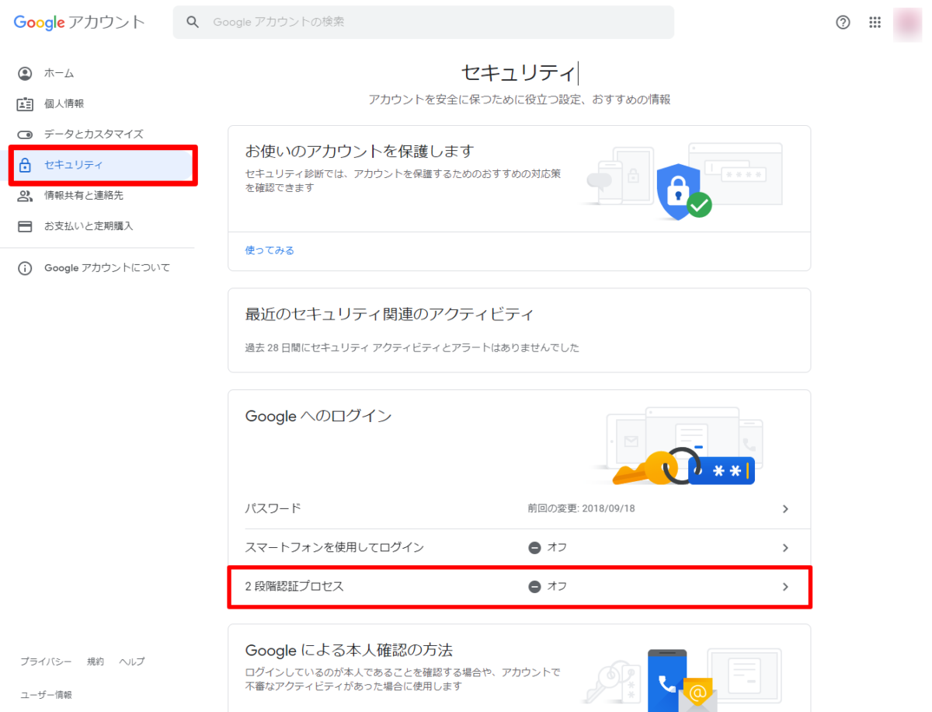Open the 規約 footer link
Viewport: 932px width, 712px height.
pos(96,661)
